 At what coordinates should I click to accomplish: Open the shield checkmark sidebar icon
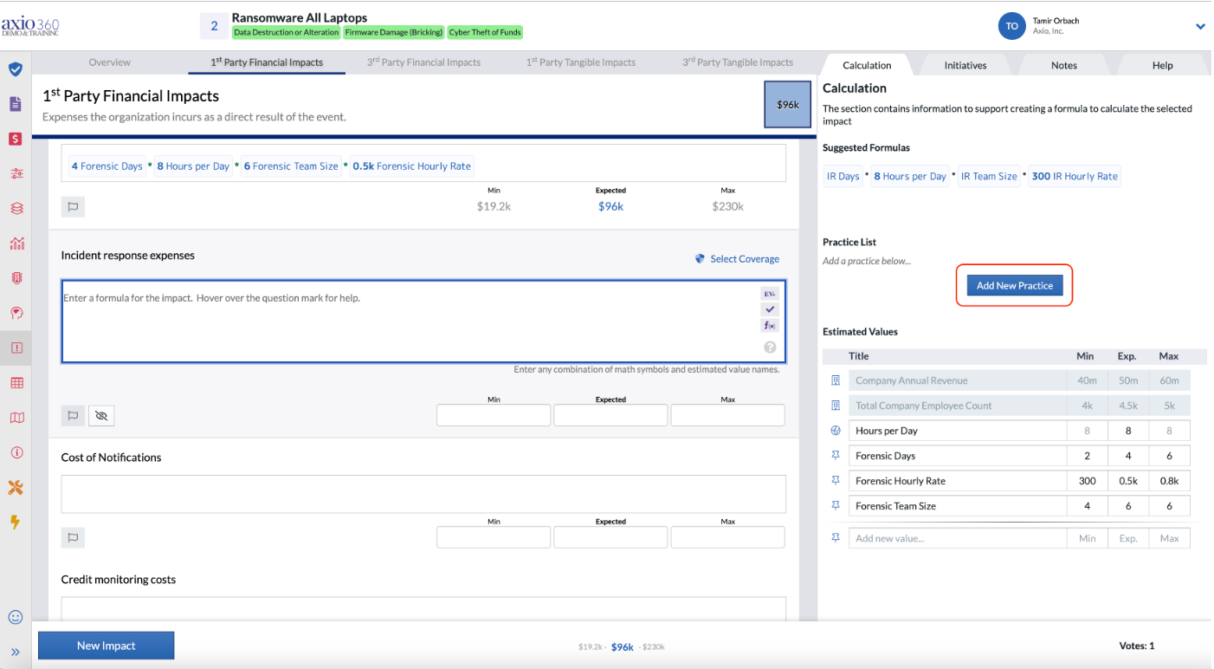pyautogui.click(x=16, y=69)
